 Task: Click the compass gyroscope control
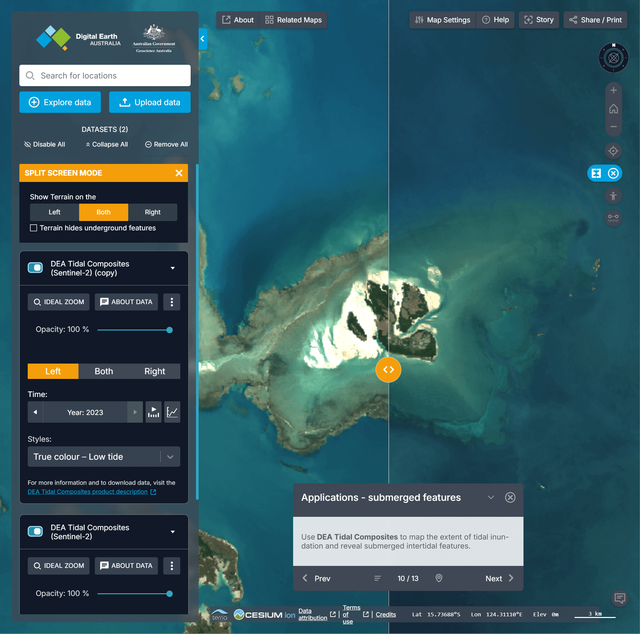pos(613,58)
